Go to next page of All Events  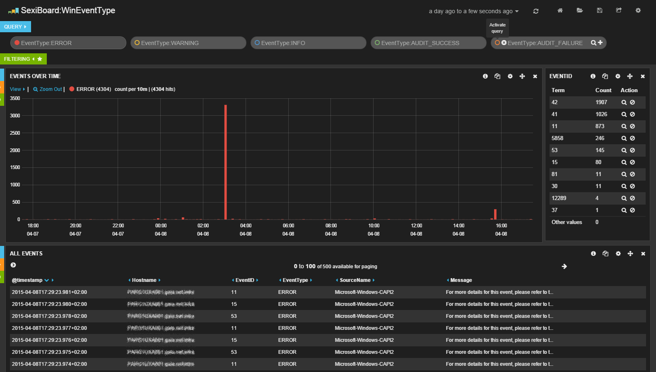tap(564, 267)
